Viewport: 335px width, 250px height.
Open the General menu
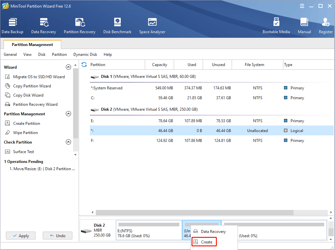coord(10,55)
